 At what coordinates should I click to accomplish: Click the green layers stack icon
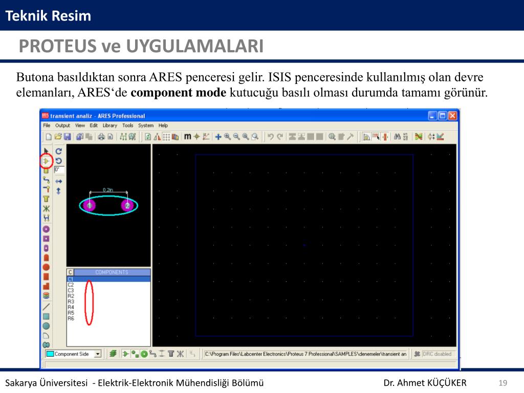tap(113, 354)
